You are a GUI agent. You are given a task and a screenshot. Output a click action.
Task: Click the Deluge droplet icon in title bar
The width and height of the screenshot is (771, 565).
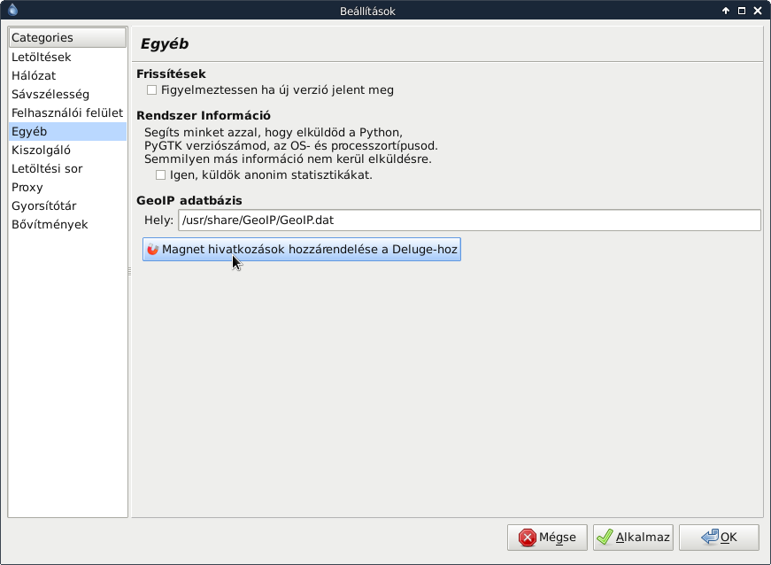tap(12, 10)
